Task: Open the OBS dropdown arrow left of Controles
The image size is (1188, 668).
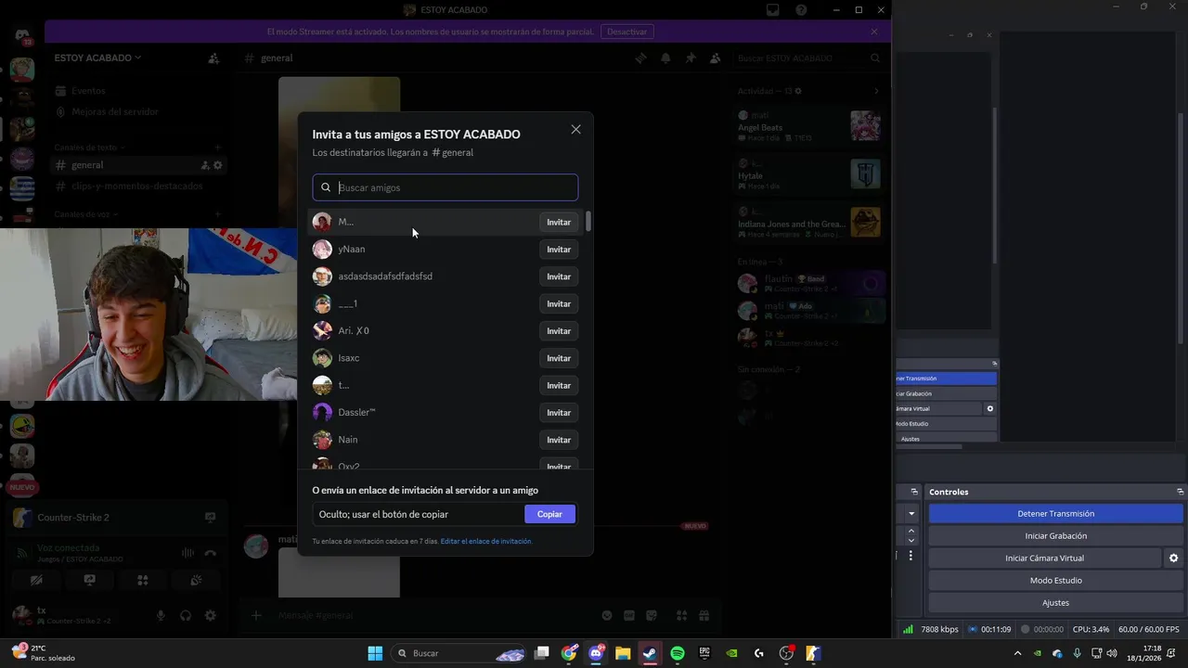Action: [911, 514]
